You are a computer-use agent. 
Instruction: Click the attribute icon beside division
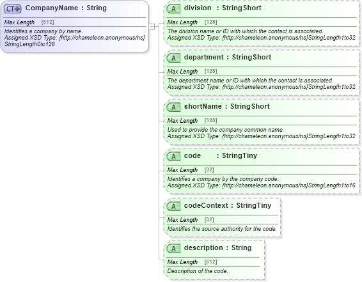coord(173,9)
